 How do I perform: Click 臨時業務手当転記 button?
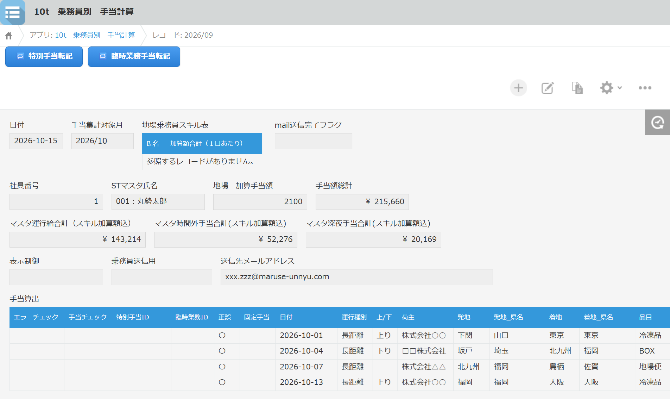coord(134,56)
